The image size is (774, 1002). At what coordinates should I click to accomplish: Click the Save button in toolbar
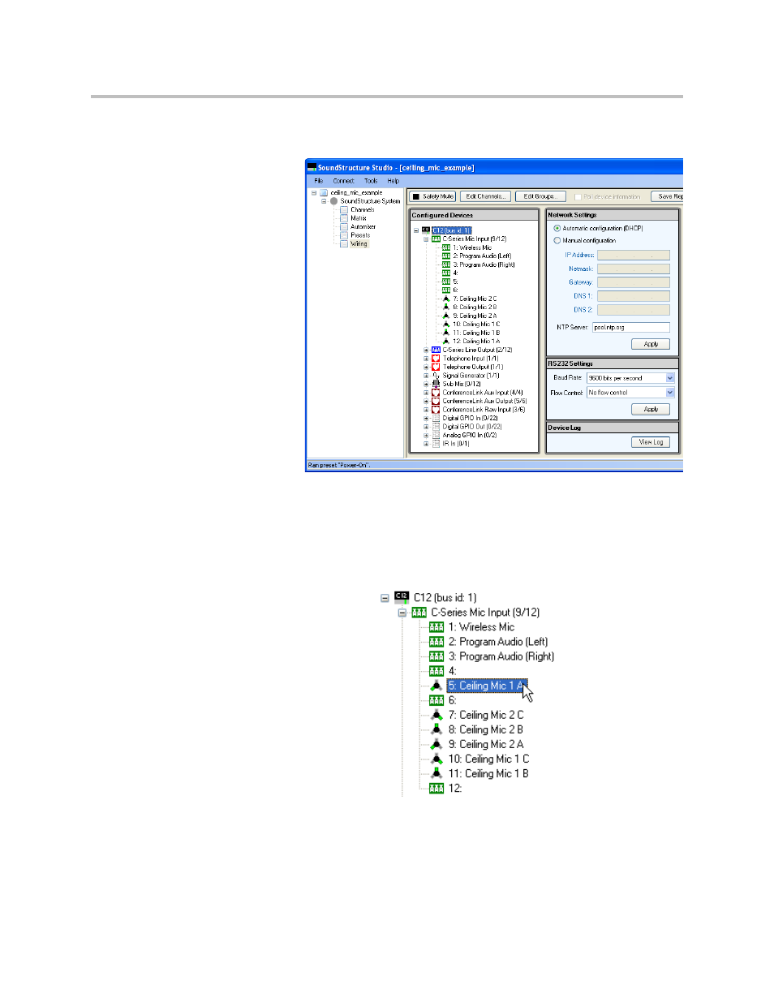point(667,196)
